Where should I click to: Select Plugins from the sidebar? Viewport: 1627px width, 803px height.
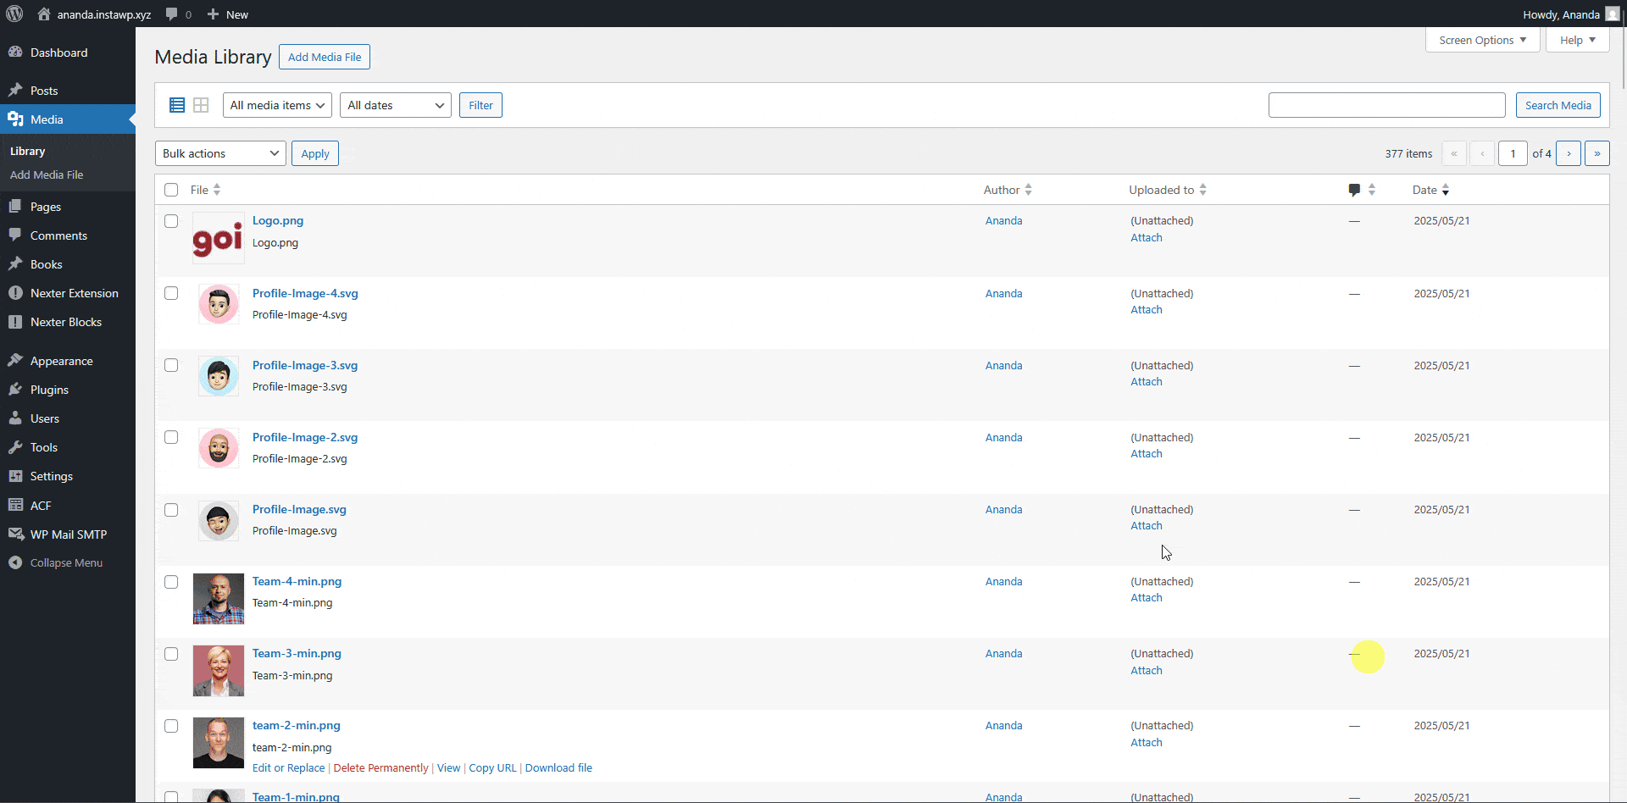pyautogui.click(x=47, y=390)
